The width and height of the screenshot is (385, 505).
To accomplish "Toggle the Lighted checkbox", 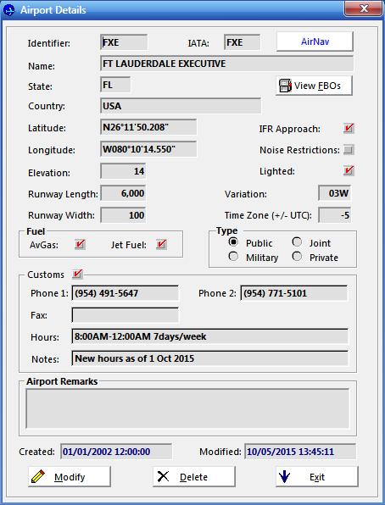I will tap(349, 170).
